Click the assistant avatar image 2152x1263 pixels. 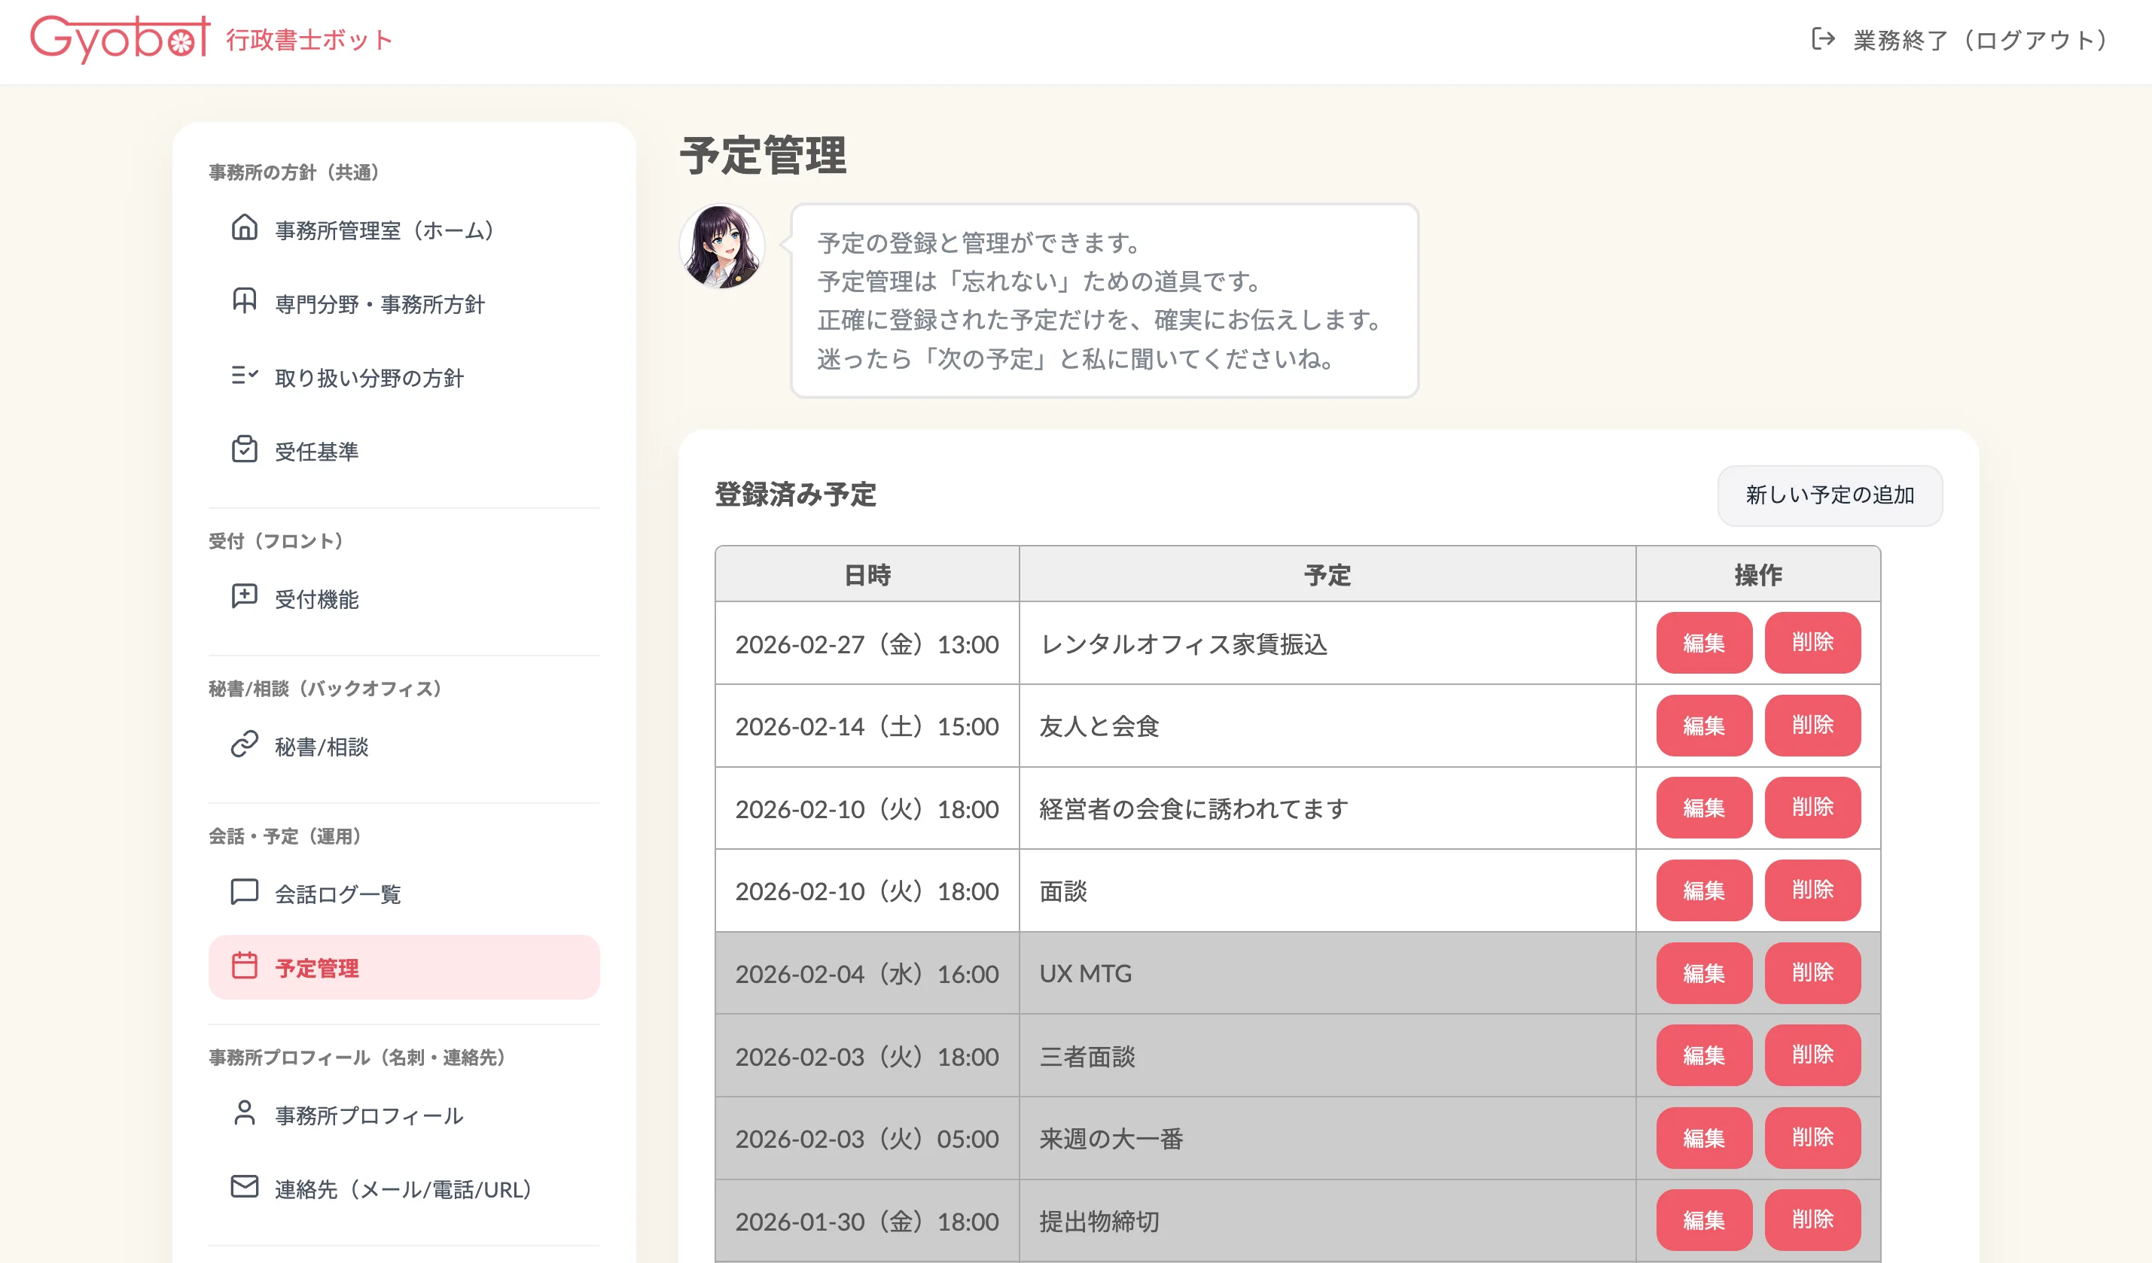[x=721, y=247]
